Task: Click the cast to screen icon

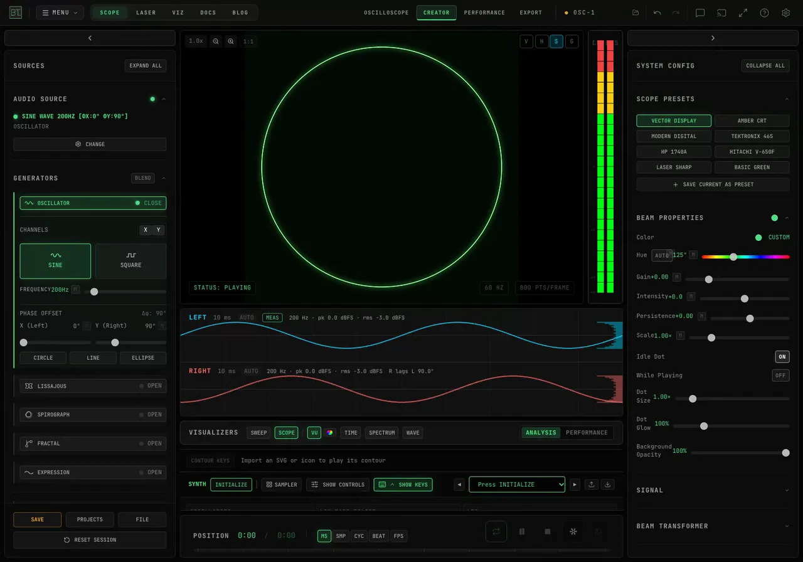Action: [721, 13]
